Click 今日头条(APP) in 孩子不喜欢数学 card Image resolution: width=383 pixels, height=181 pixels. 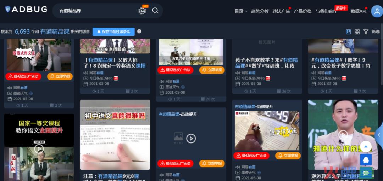(253, 78)
